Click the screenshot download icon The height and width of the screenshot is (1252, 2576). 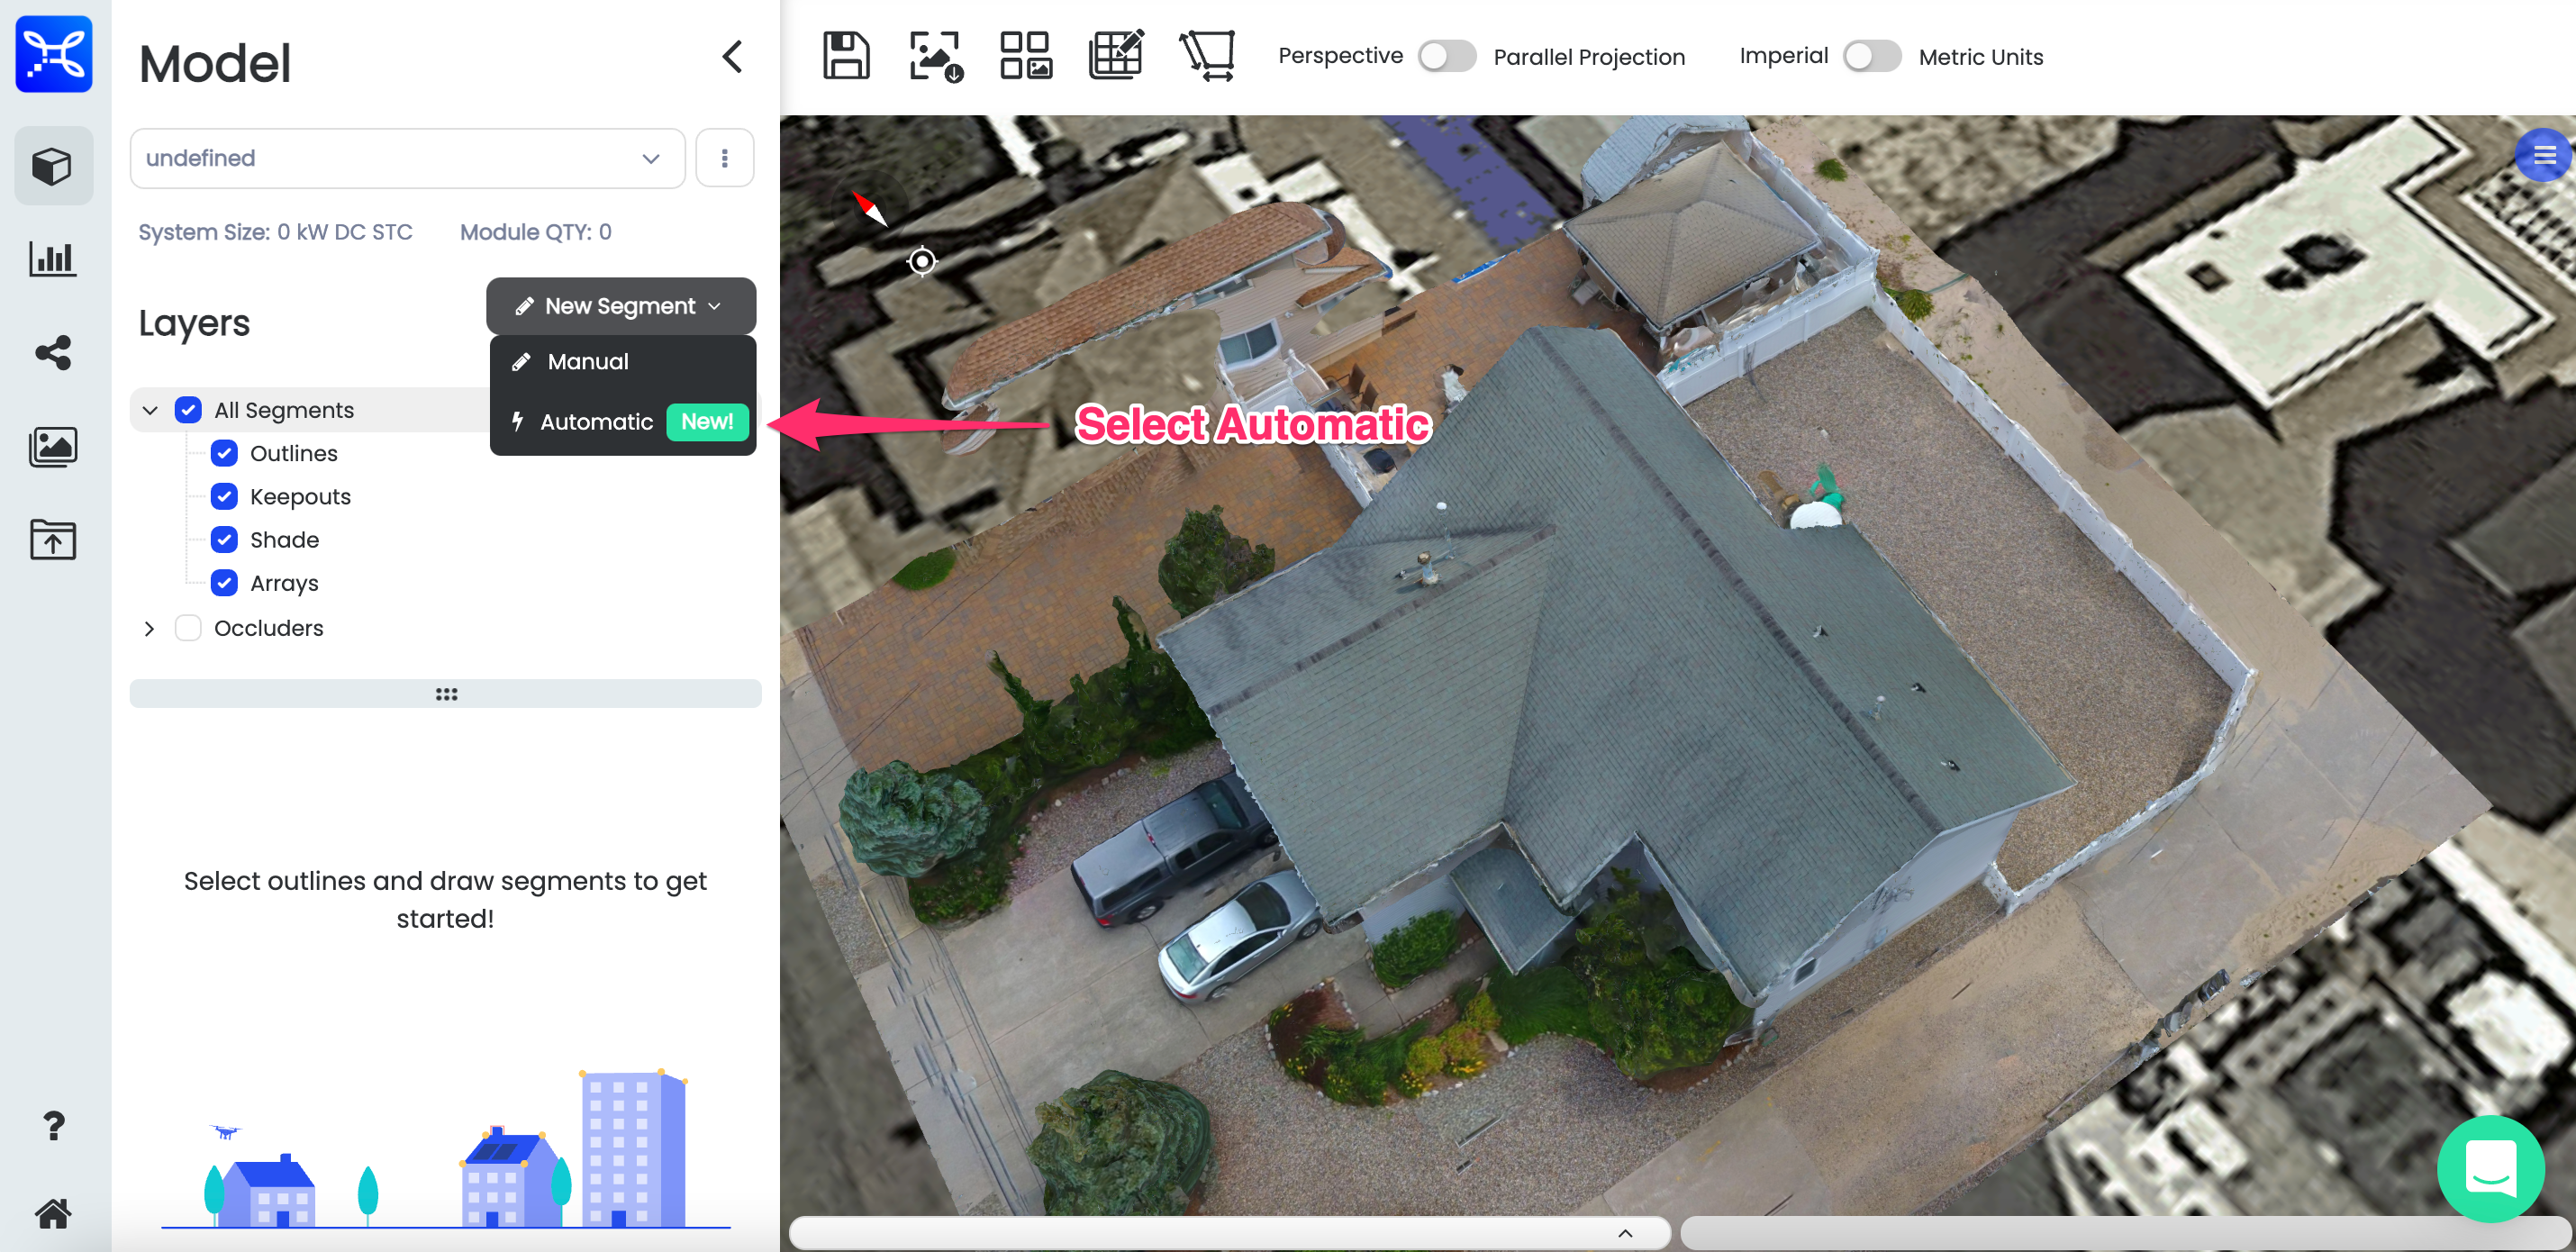click(936, 55)
